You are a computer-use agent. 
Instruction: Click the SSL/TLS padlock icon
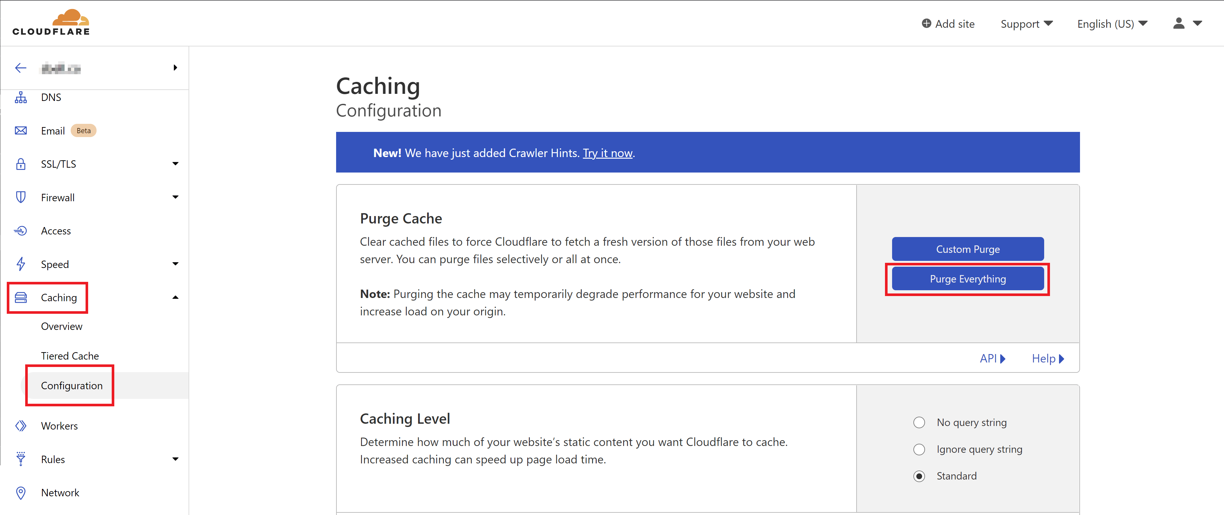pos(21,164)
